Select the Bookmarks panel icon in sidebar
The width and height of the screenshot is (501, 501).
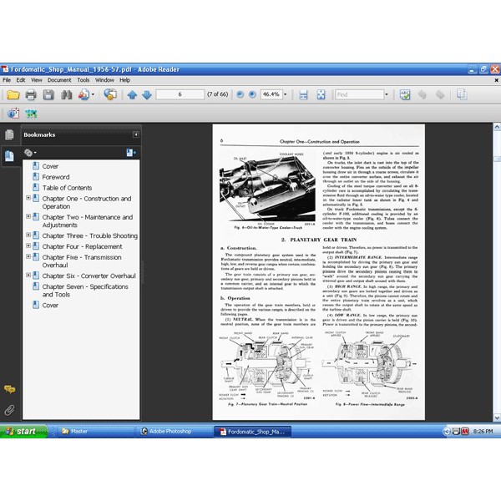[x=9, y=156]
